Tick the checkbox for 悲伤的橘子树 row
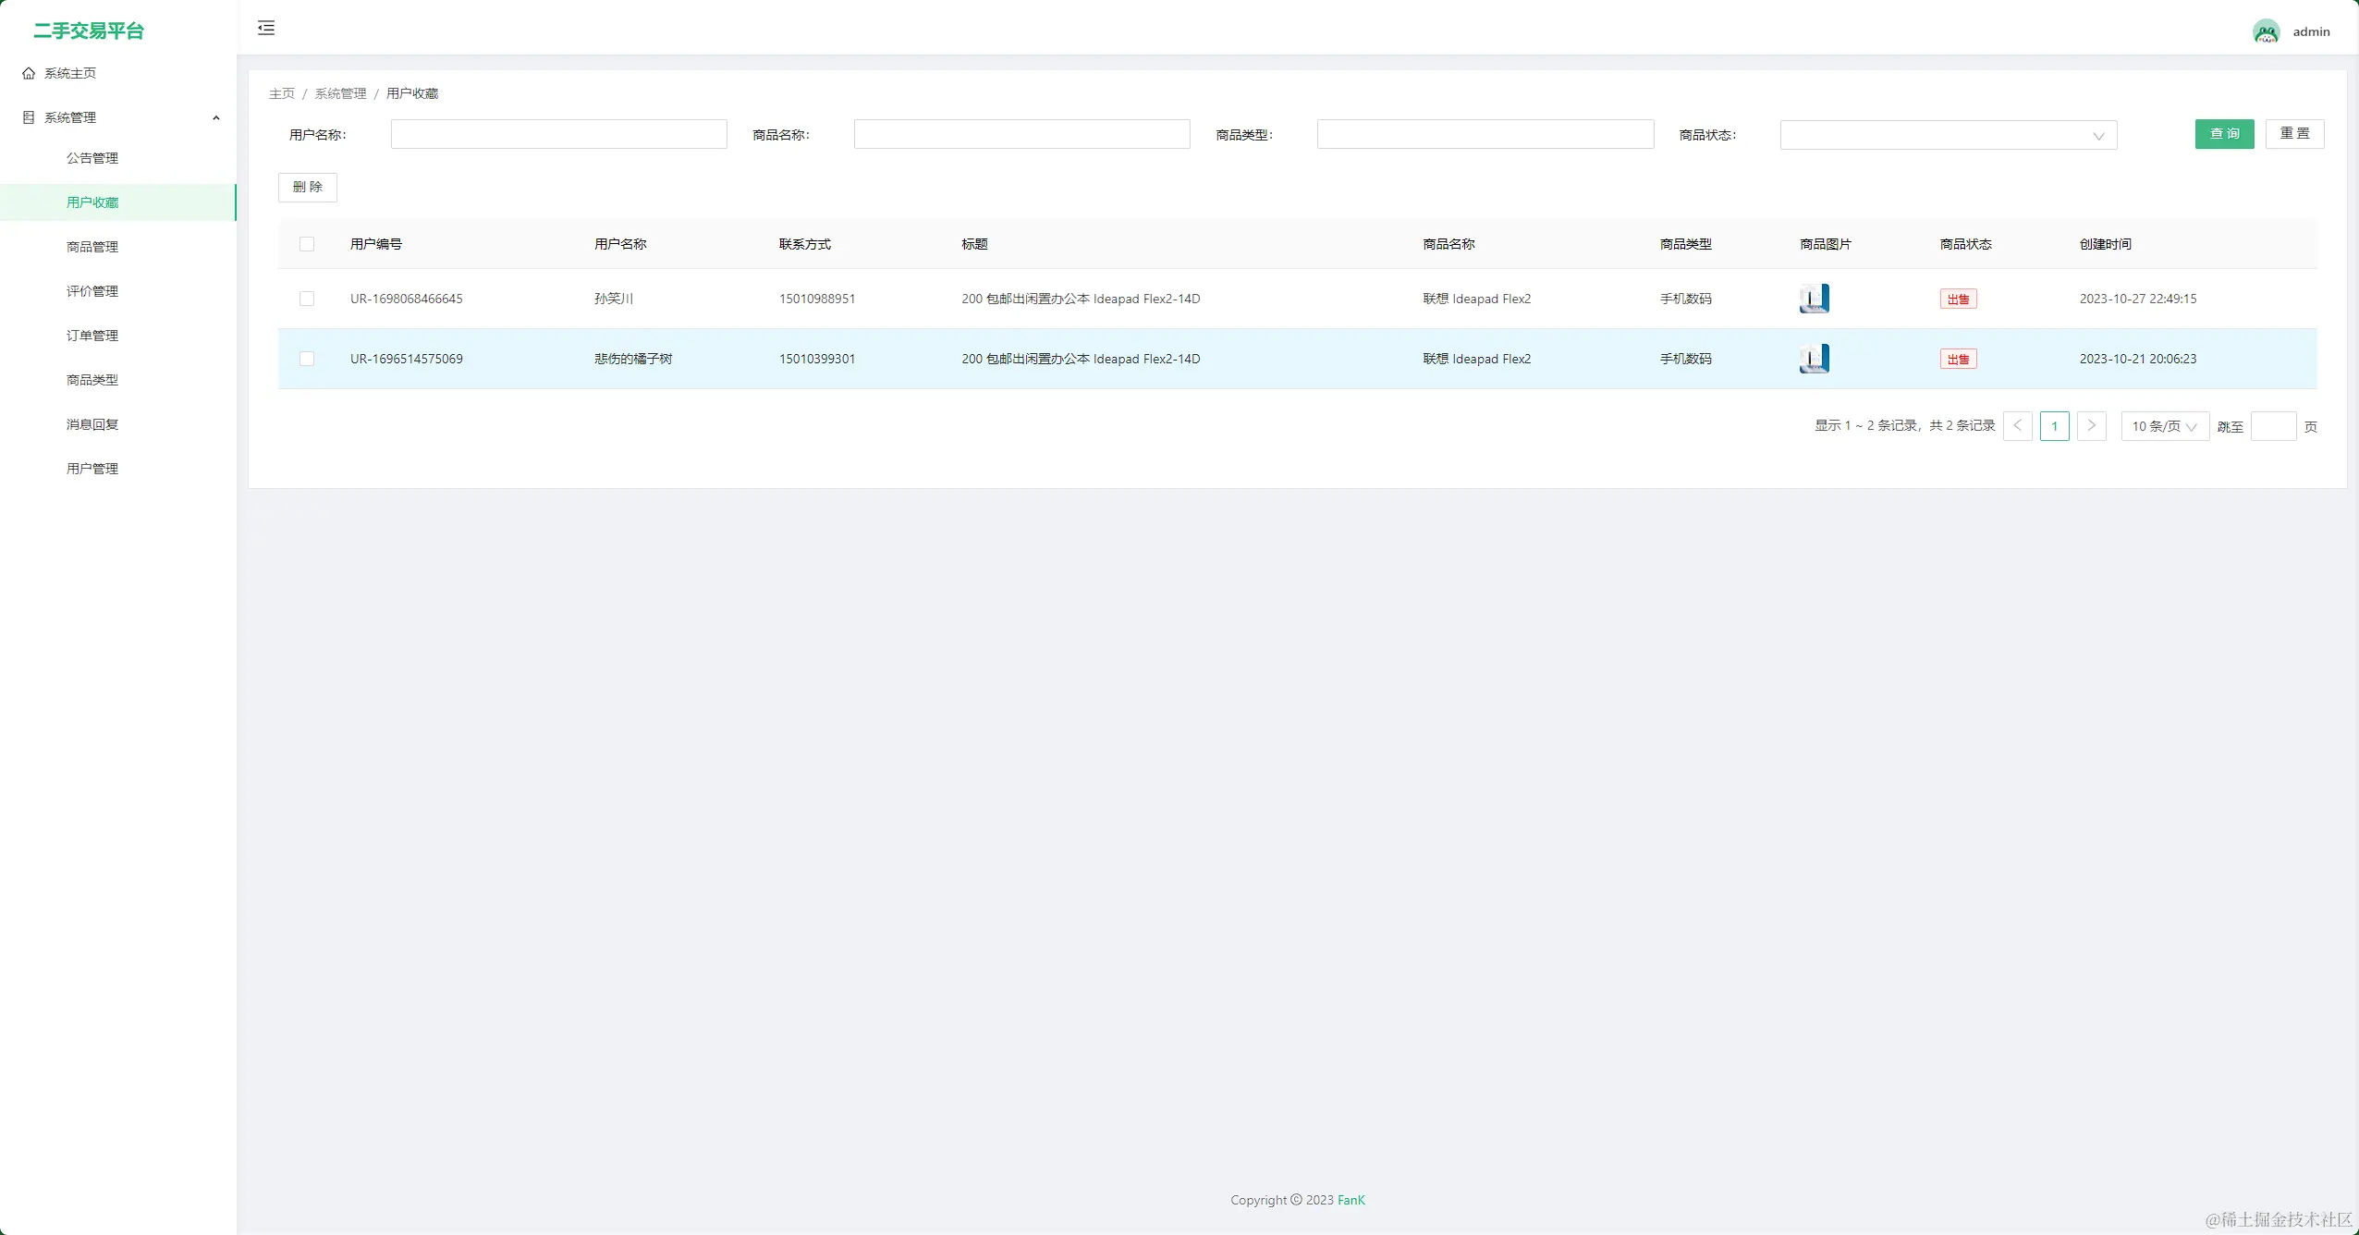 (307, 359)
